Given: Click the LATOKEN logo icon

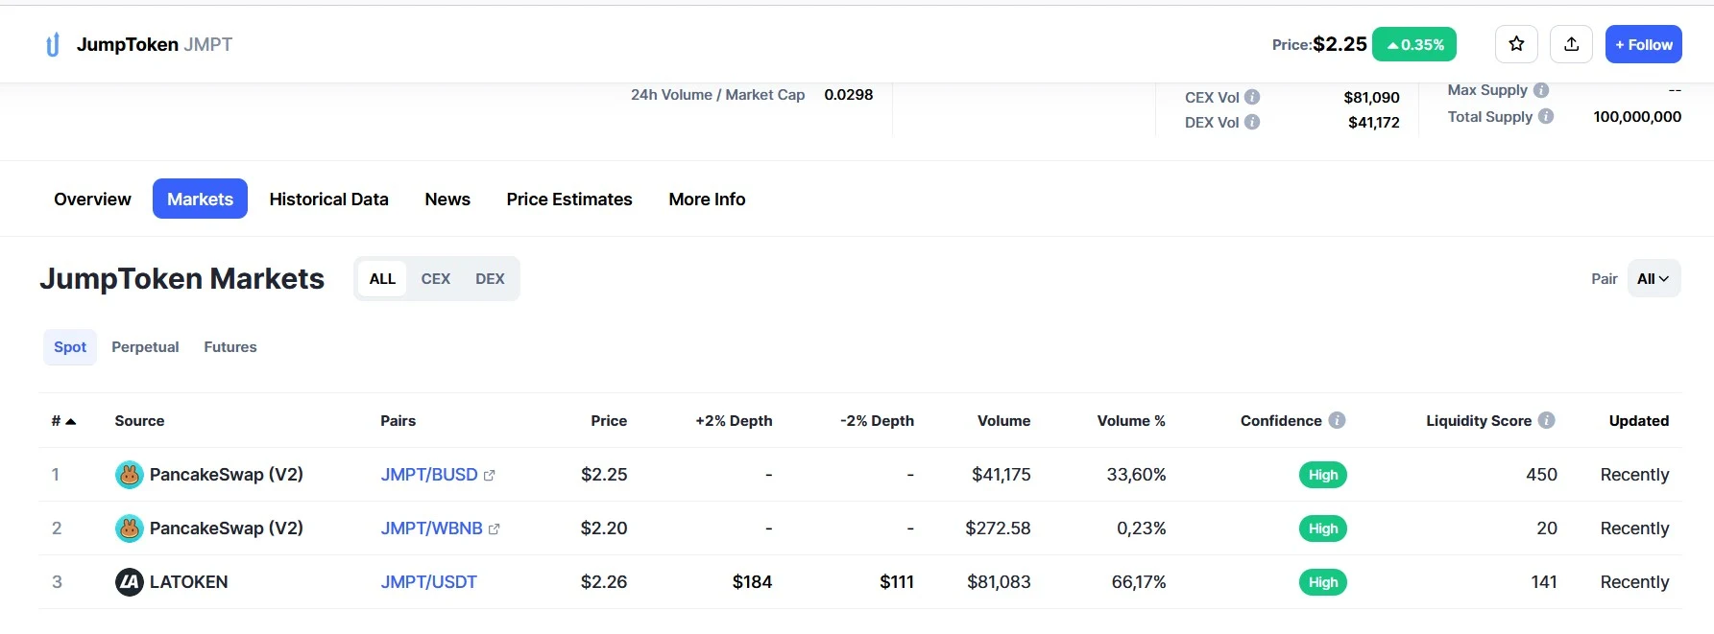Looking at the screenshot, I should pyautogui.click(x=129, y=582).
